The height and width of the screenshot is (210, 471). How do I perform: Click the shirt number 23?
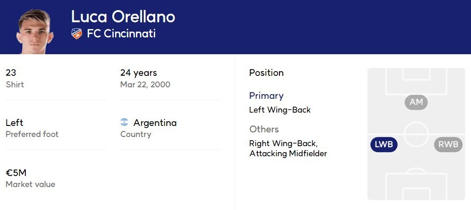(11, 73)
